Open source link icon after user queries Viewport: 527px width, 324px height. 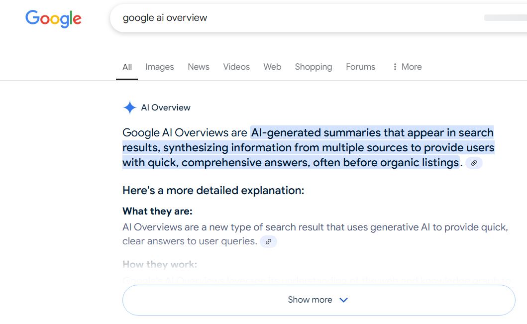point(268,242)
